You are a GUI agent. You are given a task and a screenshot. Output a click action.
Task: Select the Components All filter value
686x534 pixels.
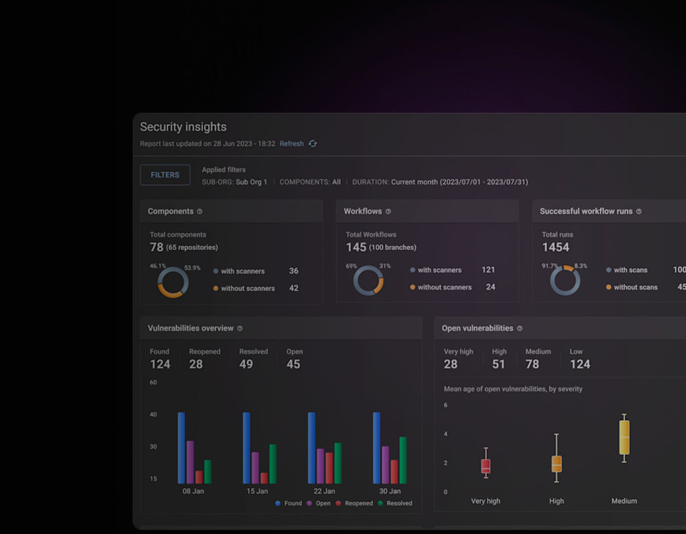tap(336, 182)
